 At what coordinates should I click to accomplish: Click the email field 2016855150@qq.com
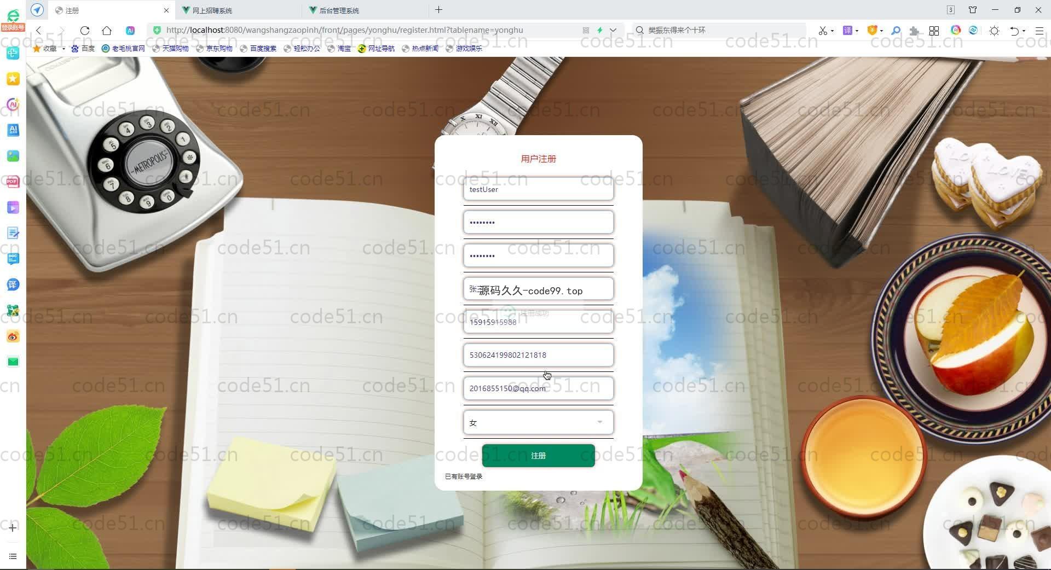[x=538, y=388]
